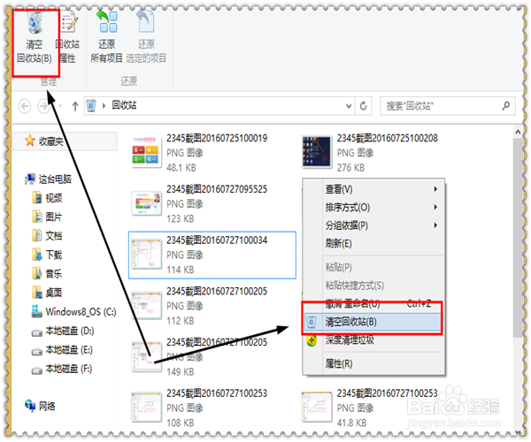Click the Local Disk (F:) drive icon
531x442 pixels.
36,370
